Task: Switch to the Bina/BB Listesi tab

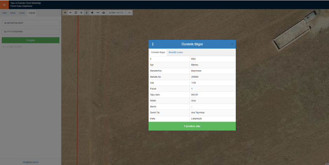Action: [x=176, y=52]
